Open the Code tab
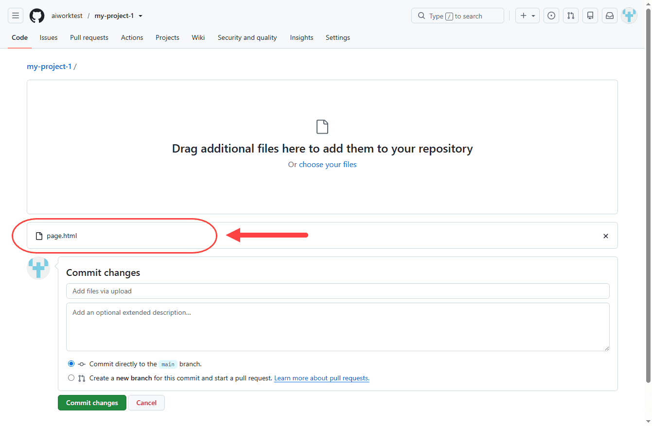Screen dimensions: 652x426 point(20,37)
